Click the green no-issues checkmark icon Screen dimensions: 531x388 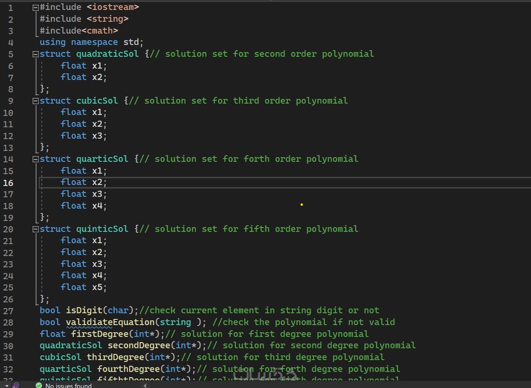[39, 386]
